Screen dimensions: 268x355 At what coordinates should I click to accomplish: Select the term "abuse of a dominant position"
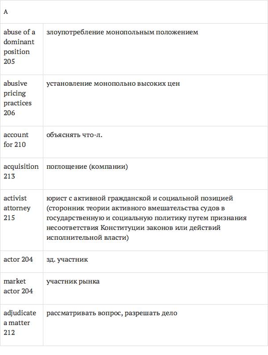(x=19, y=42)
